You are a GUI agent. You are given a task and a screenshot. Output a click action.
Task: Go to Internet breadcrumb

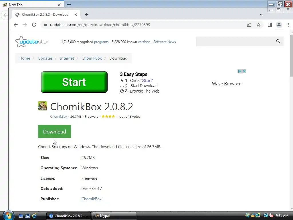pos(67,58)
